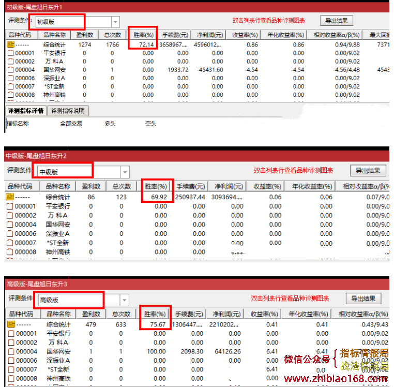
Task: Open 评测条件 dropdown arrow in 中级版 window
Action: [125, 172]
